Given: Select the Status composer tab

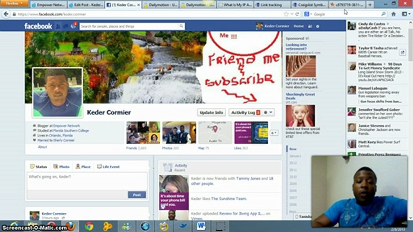Looking at the screenshot, I should tap(38, 167).
